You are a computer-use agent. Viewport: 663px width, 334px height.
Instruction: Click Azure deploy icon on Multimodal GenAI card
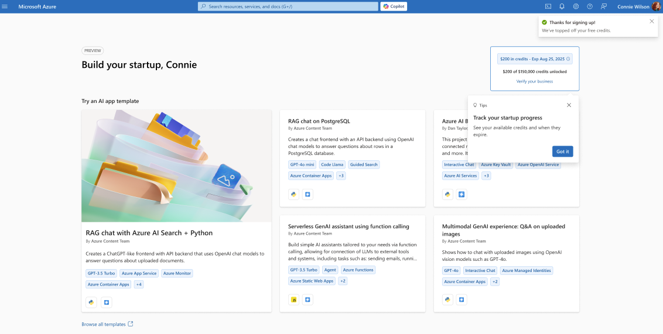(x=462, y=300)
